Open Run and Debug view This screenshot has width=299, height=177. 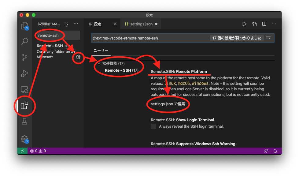coord(24,73)
